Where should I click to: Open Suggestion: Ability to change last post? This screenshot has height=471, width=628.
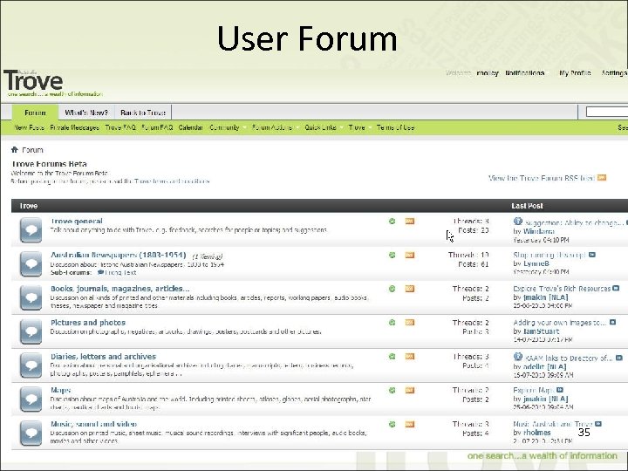click(573, 222)
